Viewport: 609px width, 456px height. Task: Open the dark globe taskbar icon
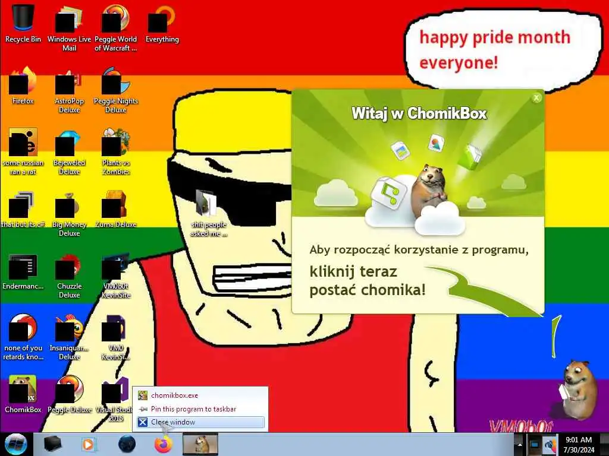click(127, 444)
